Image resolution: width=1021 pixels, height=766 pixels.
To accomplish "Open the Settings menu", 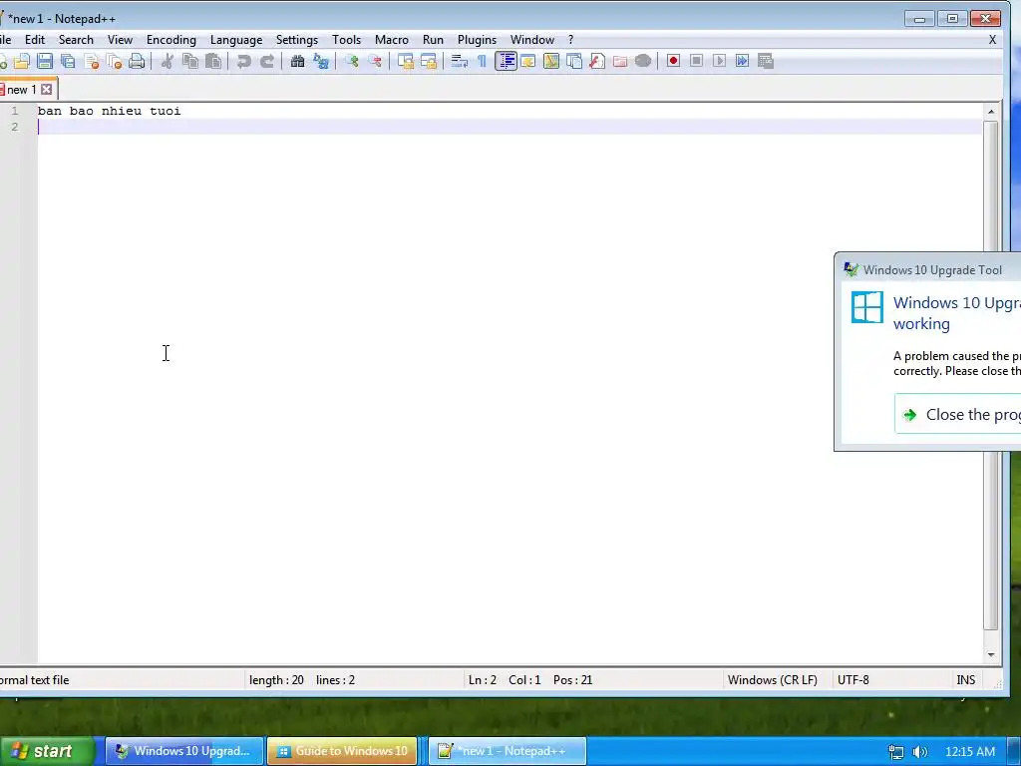I will pos(297,40).
